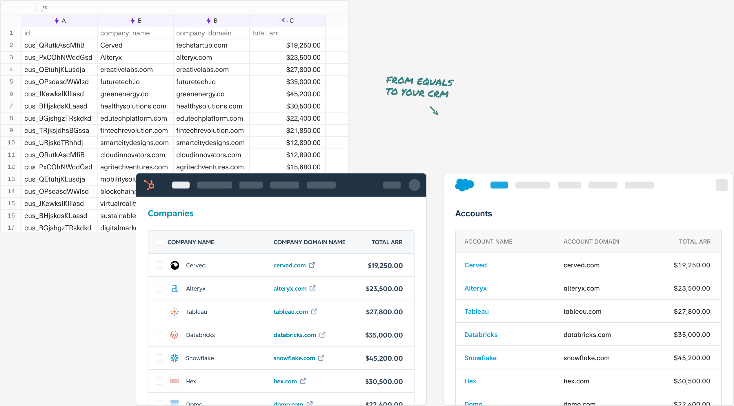The width and height of the screenshot is (734, 406).
Task: Open snowflake.com via its external link icon
Action: point(321,358)
